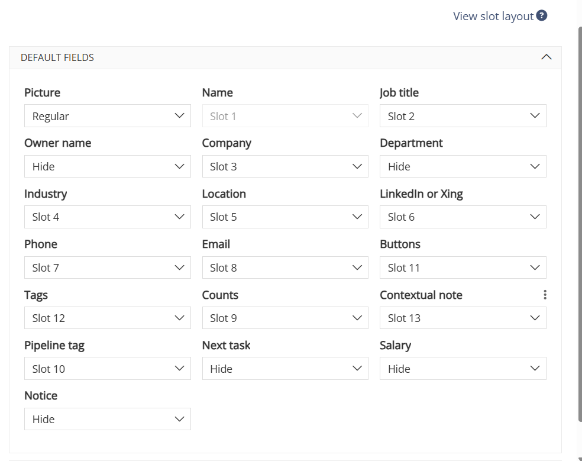582x461 pixels.
Task: Click the vertical scrollbar on the right
Action: tap(580, 224)
